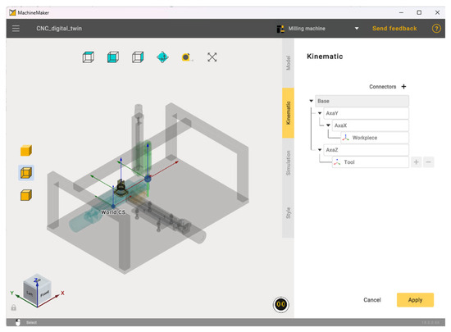The height and width of the screenshot is (332, 451).
Task: Click the Top face of orientation cube
Action: tap(38, 280)
